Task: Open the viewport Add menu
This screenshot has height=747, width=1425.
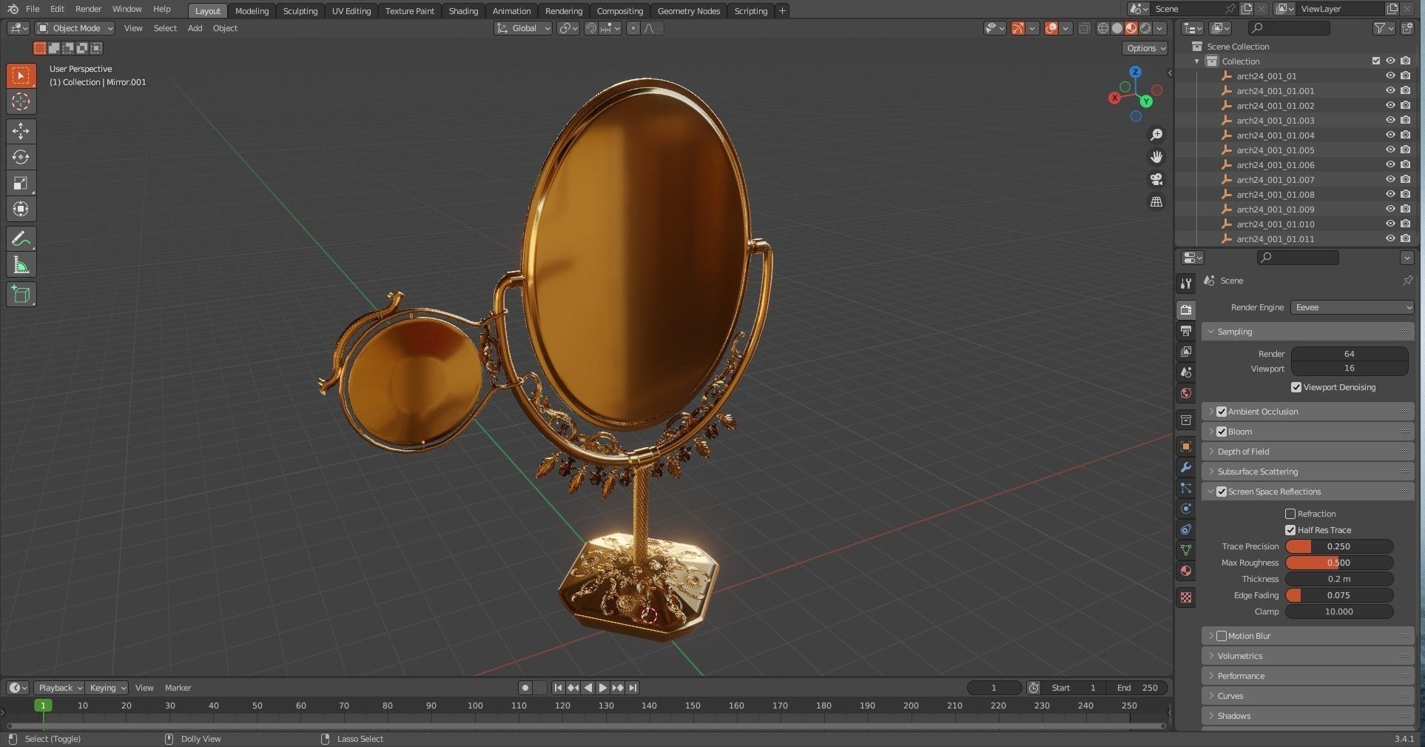Action: click(195, 28)
